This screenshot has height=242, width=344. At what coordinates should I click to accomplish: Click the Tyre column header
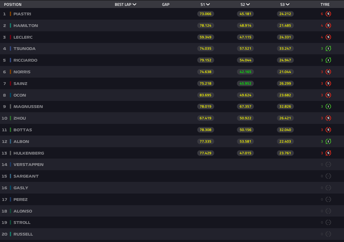(x=325, y=5)
